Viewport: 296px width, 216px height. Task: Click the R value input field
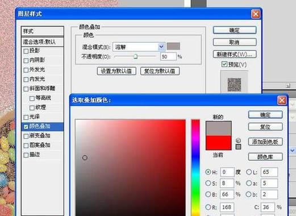[x=227, y=207]
